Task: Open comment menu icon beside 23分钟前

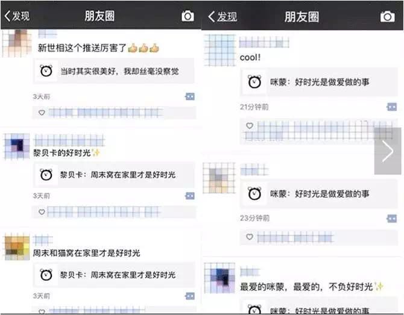Action: (x=391, y=219)
